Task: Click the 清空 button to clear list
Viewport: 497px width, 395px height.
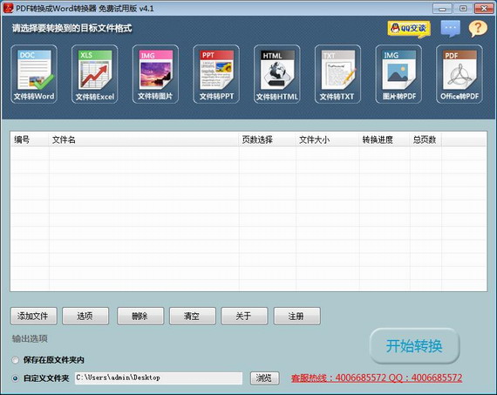Action: pyautogui.click(x=193, y=316)
